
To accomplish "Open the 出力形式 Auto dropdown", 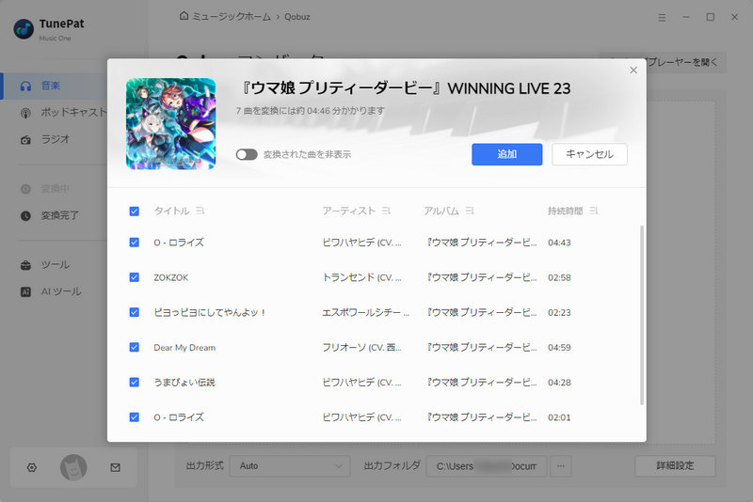I will click(290, 466).
